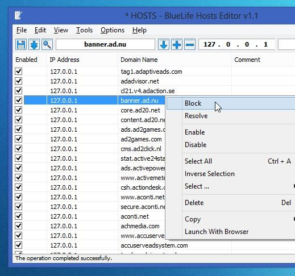Uncheck the aconti.net entry
Image resolution: width=295 pixels, height=276 pixels.
(x=19, y=216)
